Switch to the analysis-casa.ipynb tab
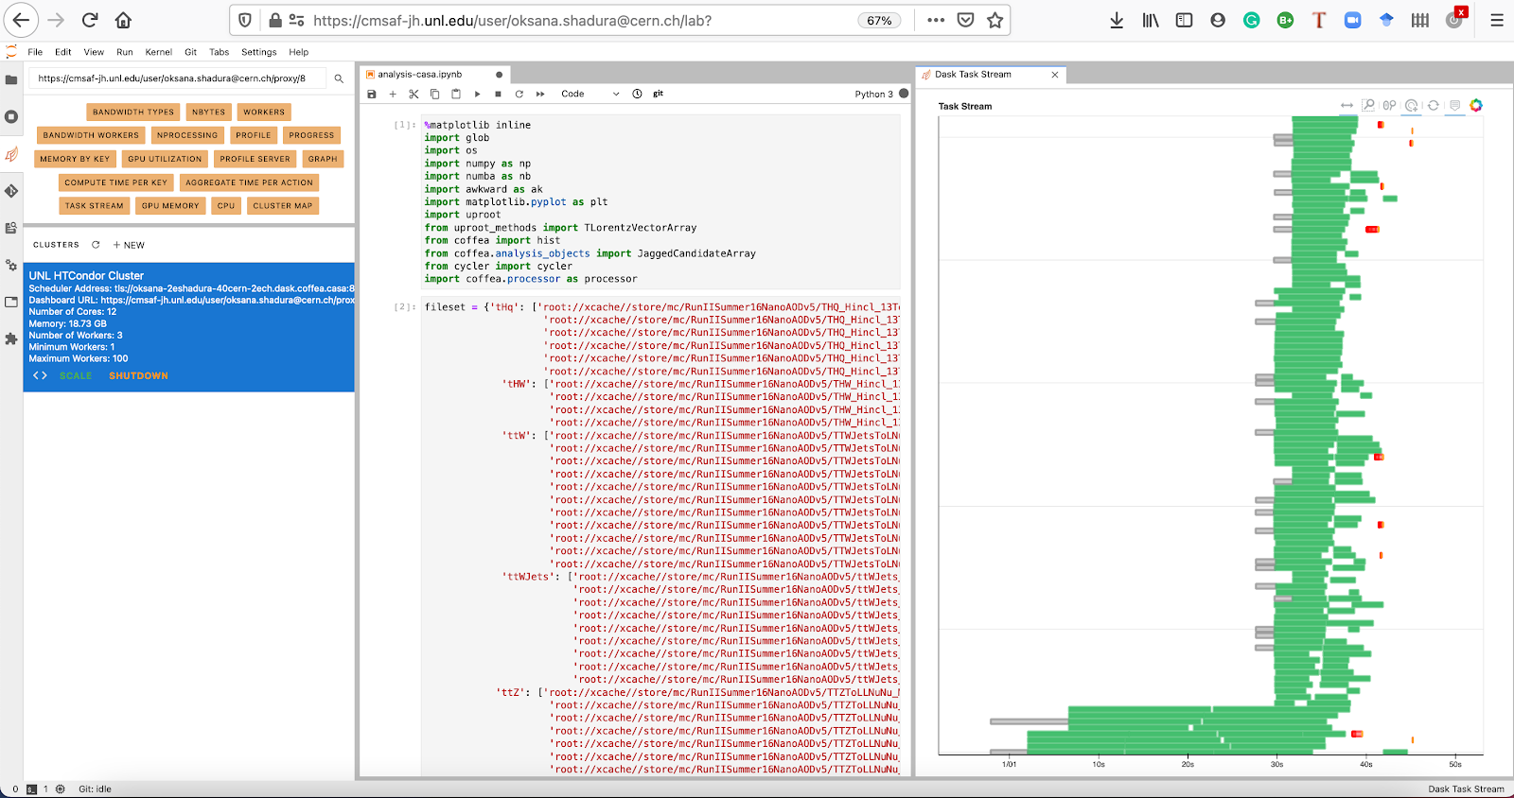 [x=435, y=74]
